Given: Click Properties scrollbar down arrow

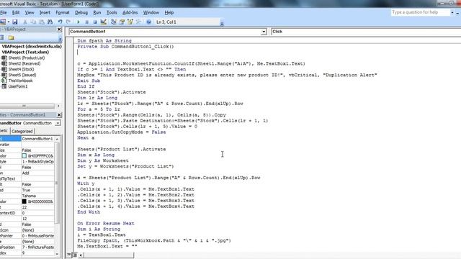Looking at the screenshot, I should pyautogui.click(x=57, y=254).
